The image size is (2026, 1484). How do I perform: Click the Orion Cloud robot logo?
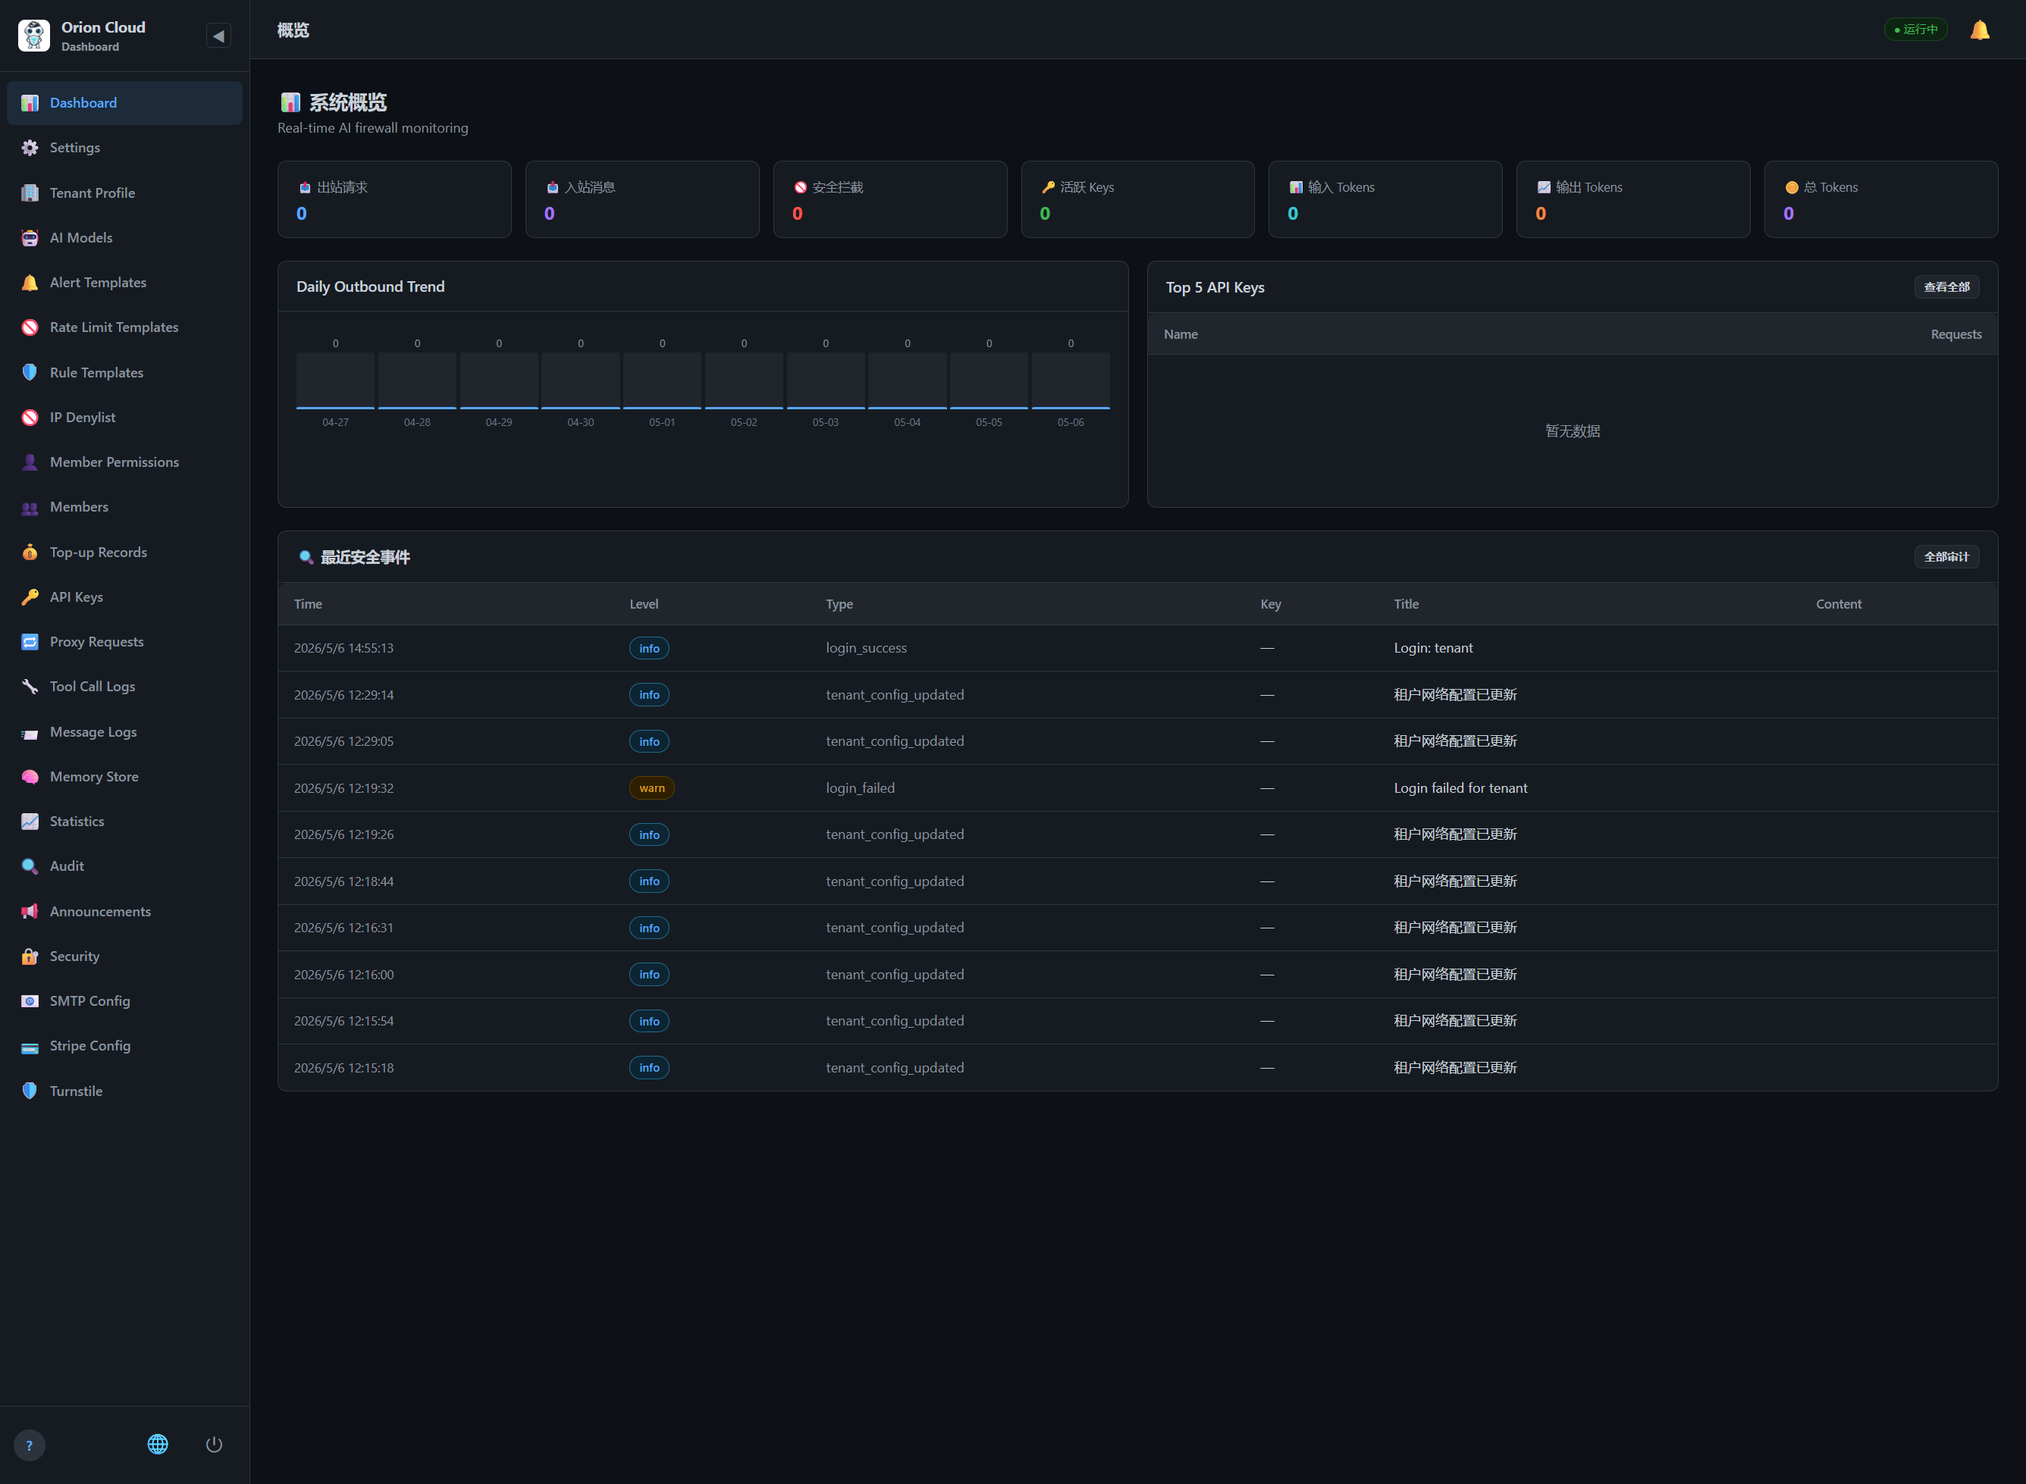[34, 36]
